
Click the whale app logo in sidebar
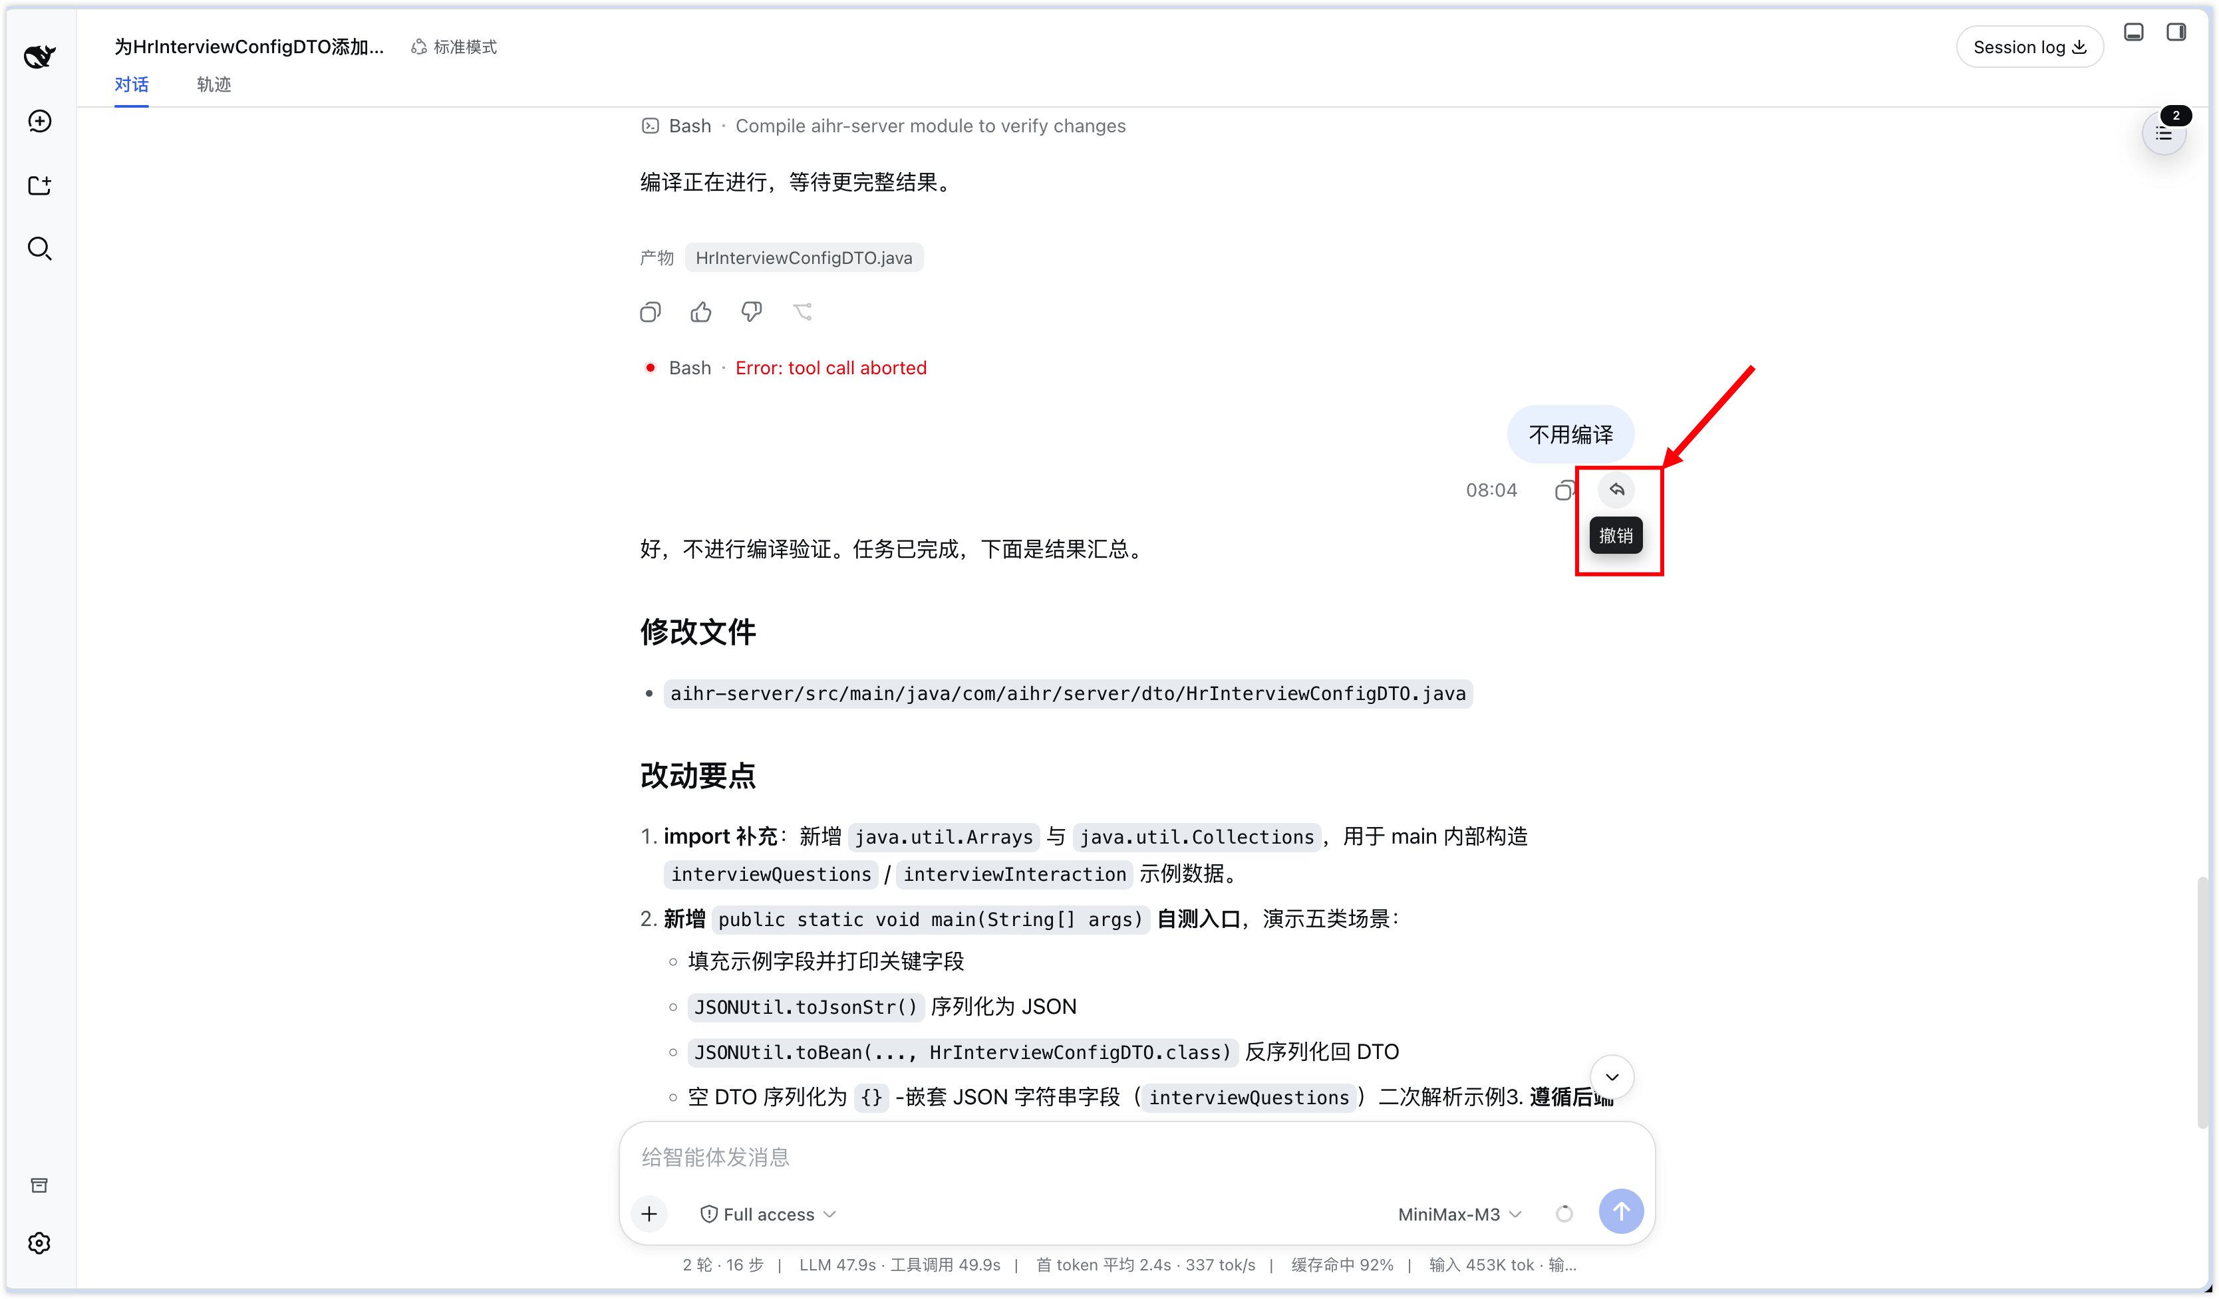[40, 57]
